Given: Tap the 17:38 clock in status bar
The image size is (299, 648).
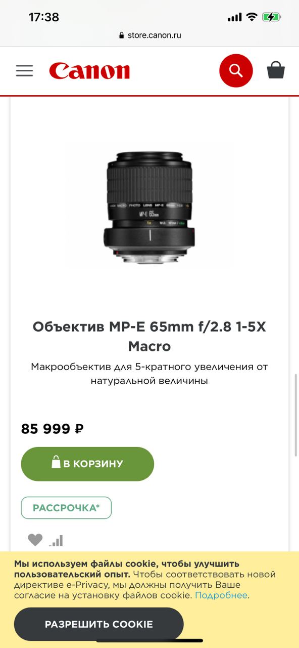Looking at the screenshot, I should (44, 17).
